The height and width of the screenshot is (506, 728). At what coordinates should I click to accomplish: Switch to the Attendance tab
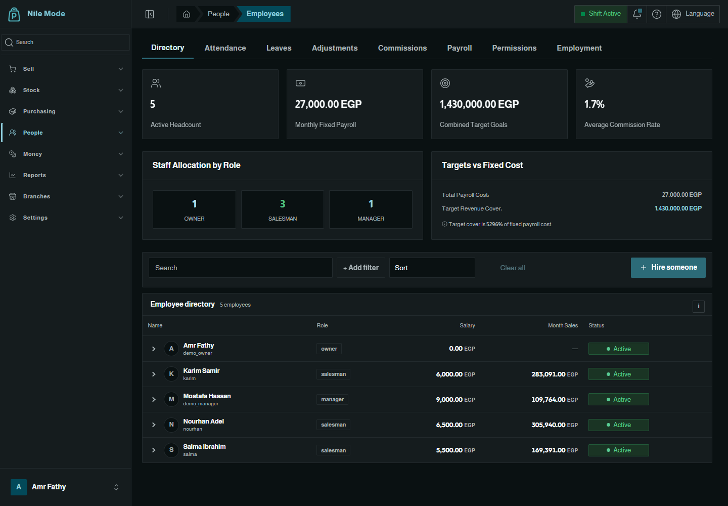coord(225,48)
